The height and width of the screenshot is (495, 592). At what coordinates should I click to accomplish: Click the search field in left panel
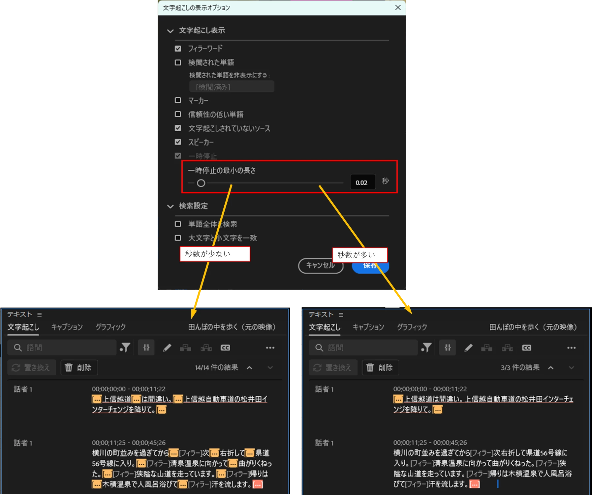pyautogui.click(x=62, y=347)
